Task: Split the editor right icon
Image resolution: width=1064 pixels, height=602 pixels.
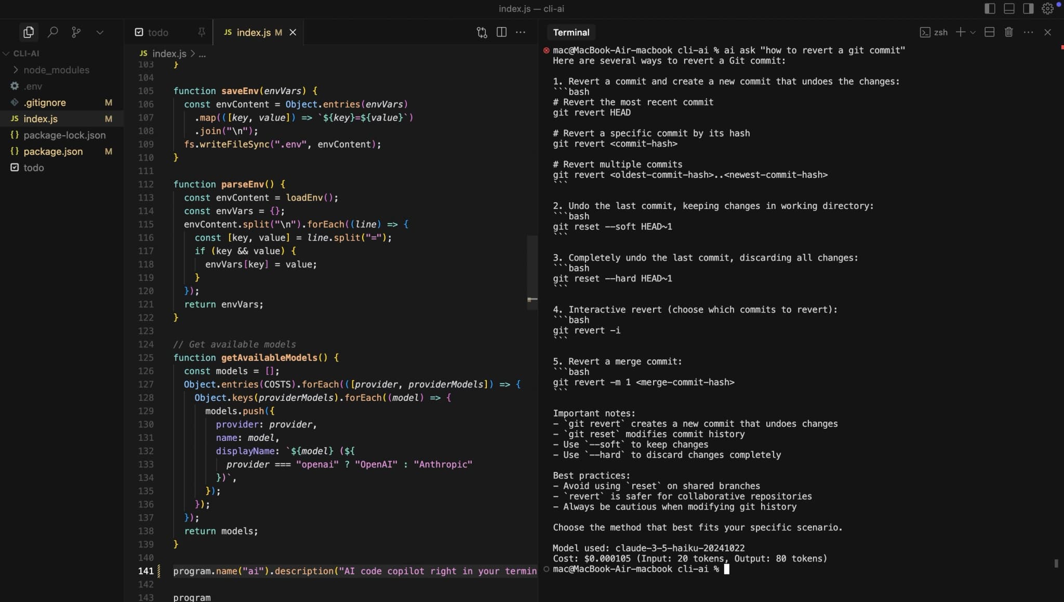Action: pos(501,32)
